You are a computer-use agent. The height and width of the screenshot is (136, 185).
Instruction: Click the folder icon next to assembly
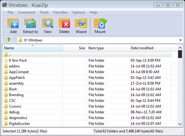(x=6, y=83)
